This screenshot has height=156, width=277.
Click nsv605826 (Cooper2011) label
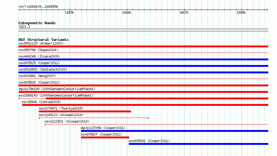point(39,82)
